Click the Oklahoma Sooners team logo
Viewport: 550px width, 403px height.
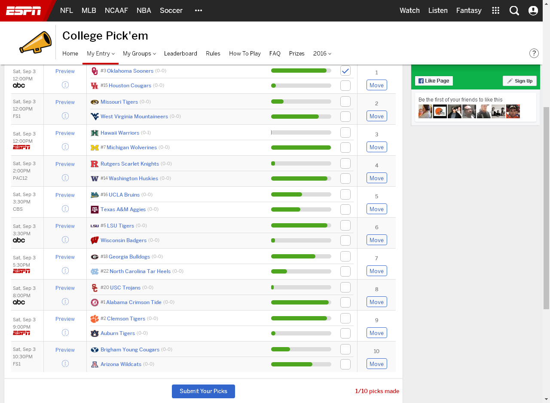[x=95, y=71]
